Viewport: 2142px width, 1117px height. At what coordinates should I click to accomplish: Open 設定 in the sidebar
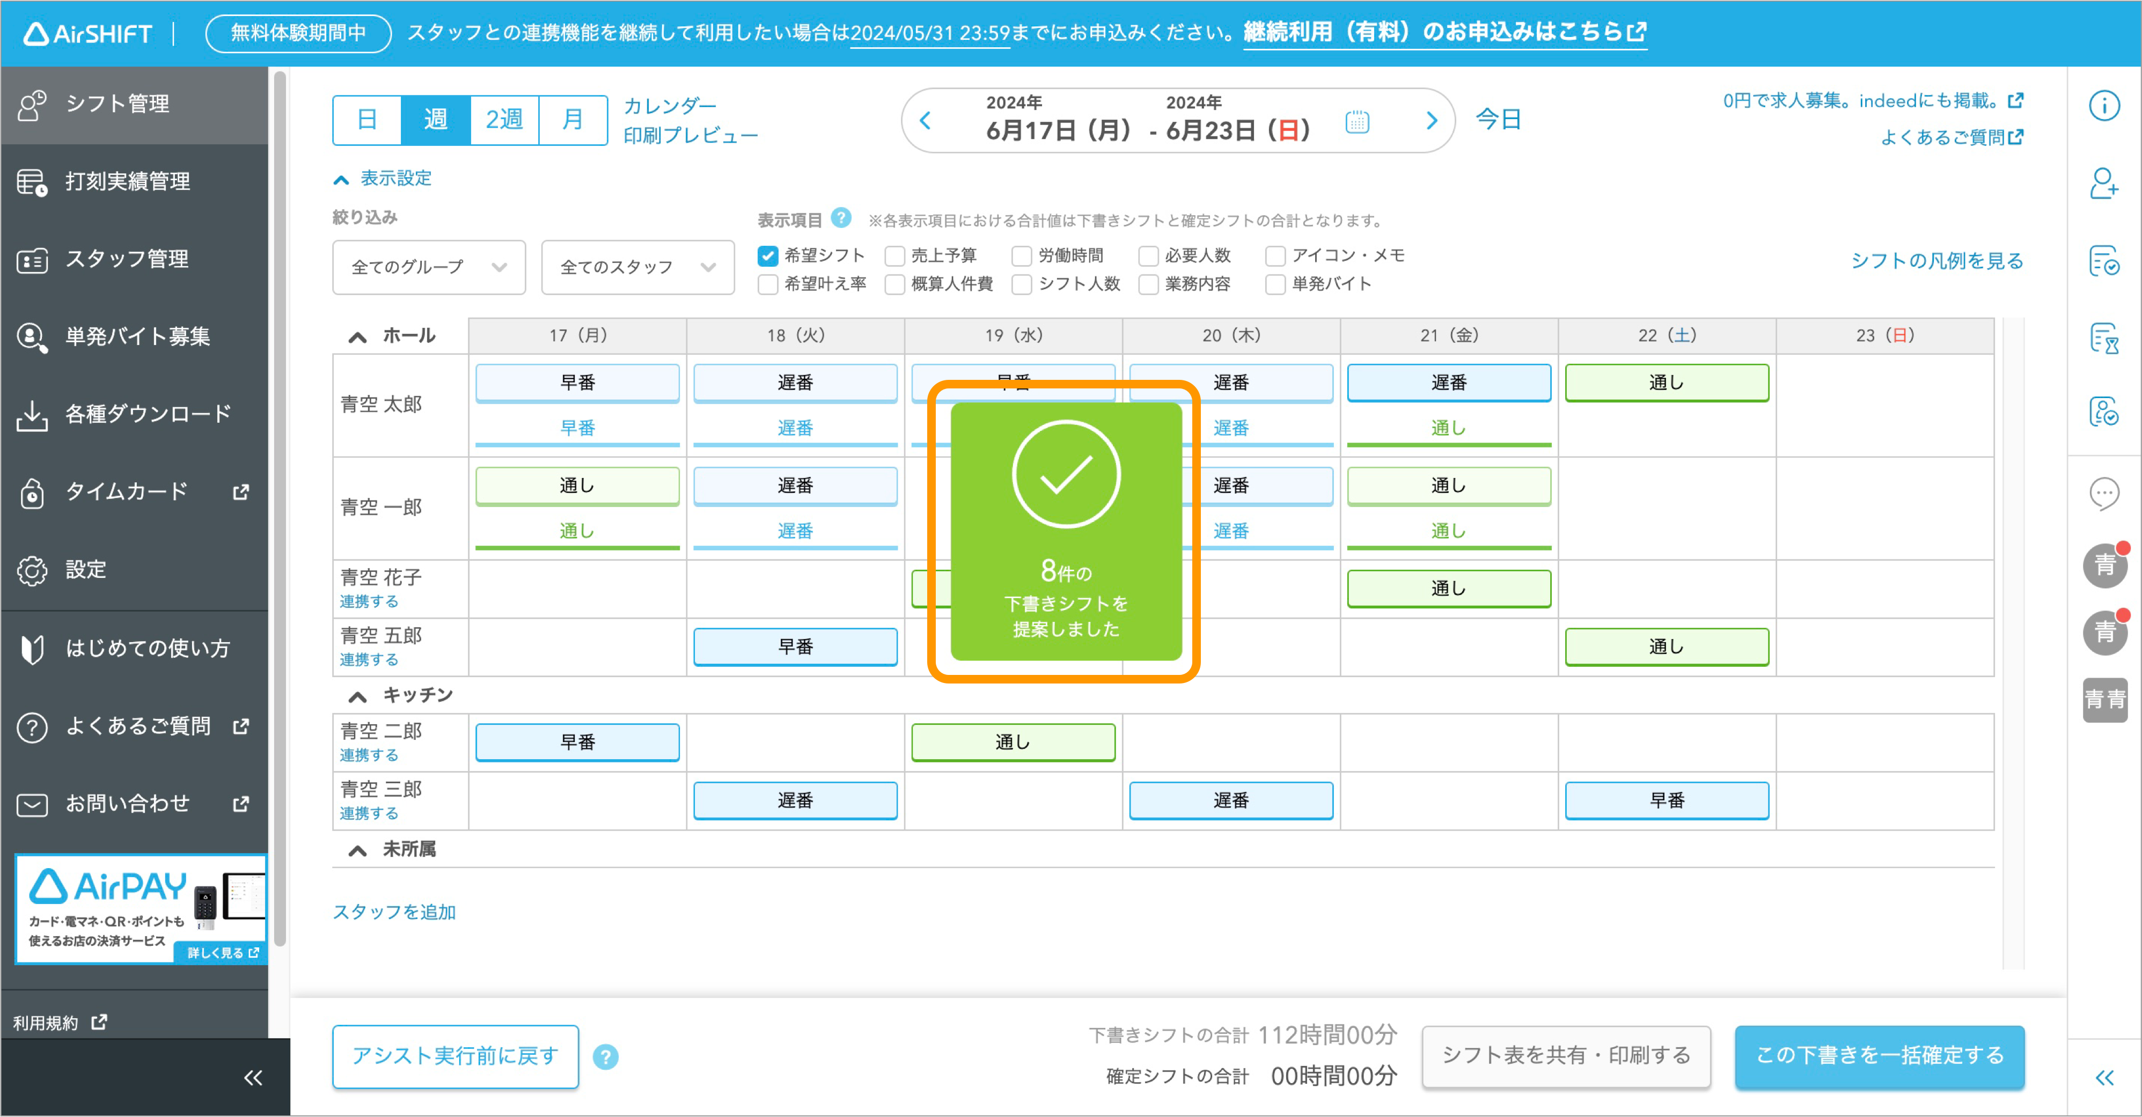coord(135,570)
